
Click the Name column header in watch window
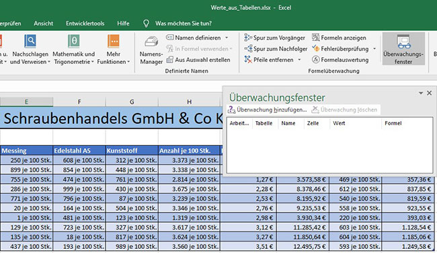pos(291,123)
